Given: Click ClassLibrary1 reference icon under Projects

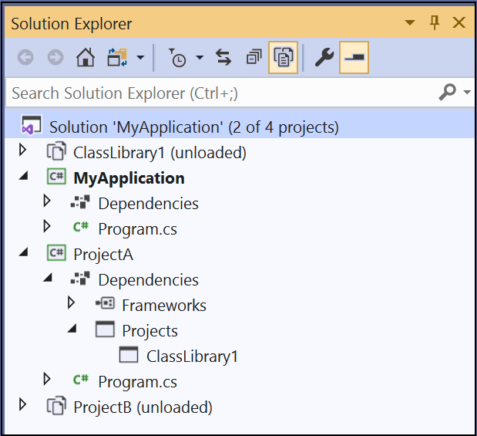Looking at the screenshot, I should [x=129, y=355].
